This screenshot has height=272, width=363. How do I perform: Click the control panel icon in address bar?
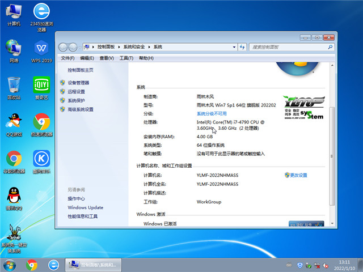tap(87, 47)
